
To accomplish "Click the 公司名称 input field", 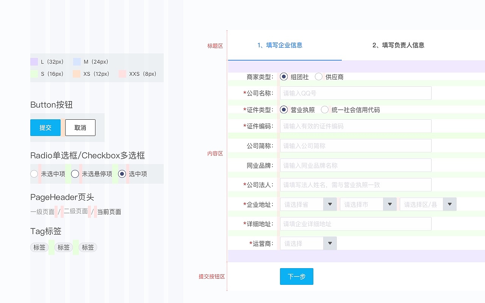I will (x=355, y=93).
